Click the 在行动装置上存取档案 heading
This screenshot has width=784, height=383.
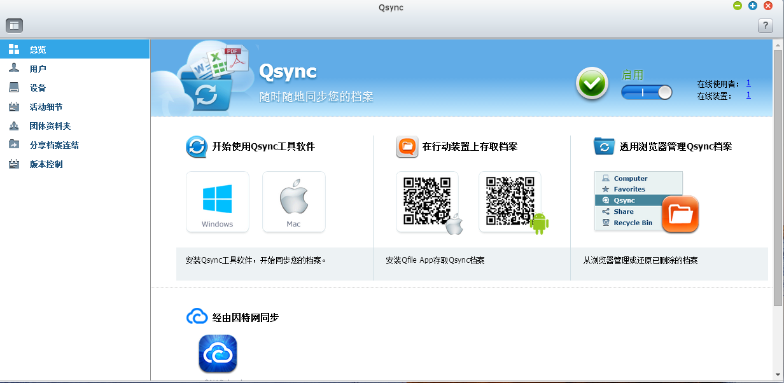(470, 146)
